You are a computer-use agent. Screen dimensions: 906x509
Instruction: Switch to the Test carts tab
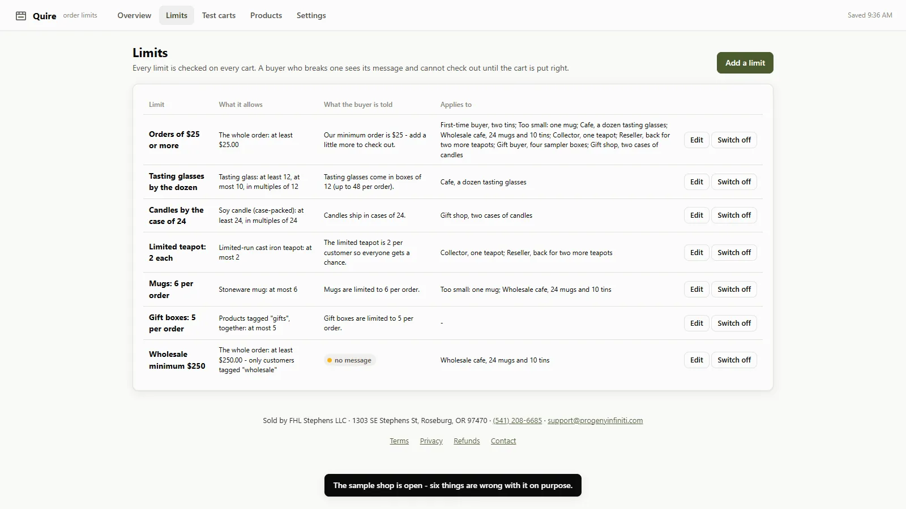219,15
